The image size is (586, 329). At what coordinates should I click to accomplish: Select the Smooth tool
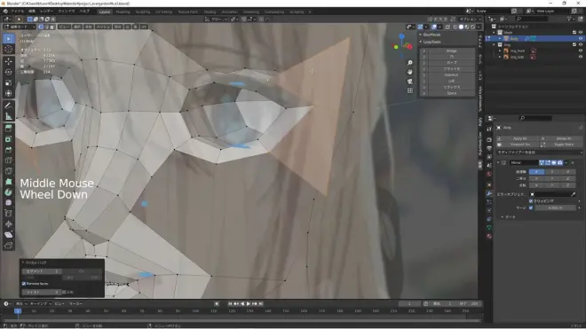point(9,203)
